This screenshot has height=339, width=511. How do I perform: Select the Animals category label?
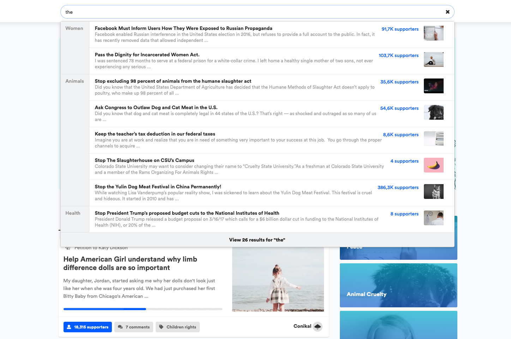(74, 81)
